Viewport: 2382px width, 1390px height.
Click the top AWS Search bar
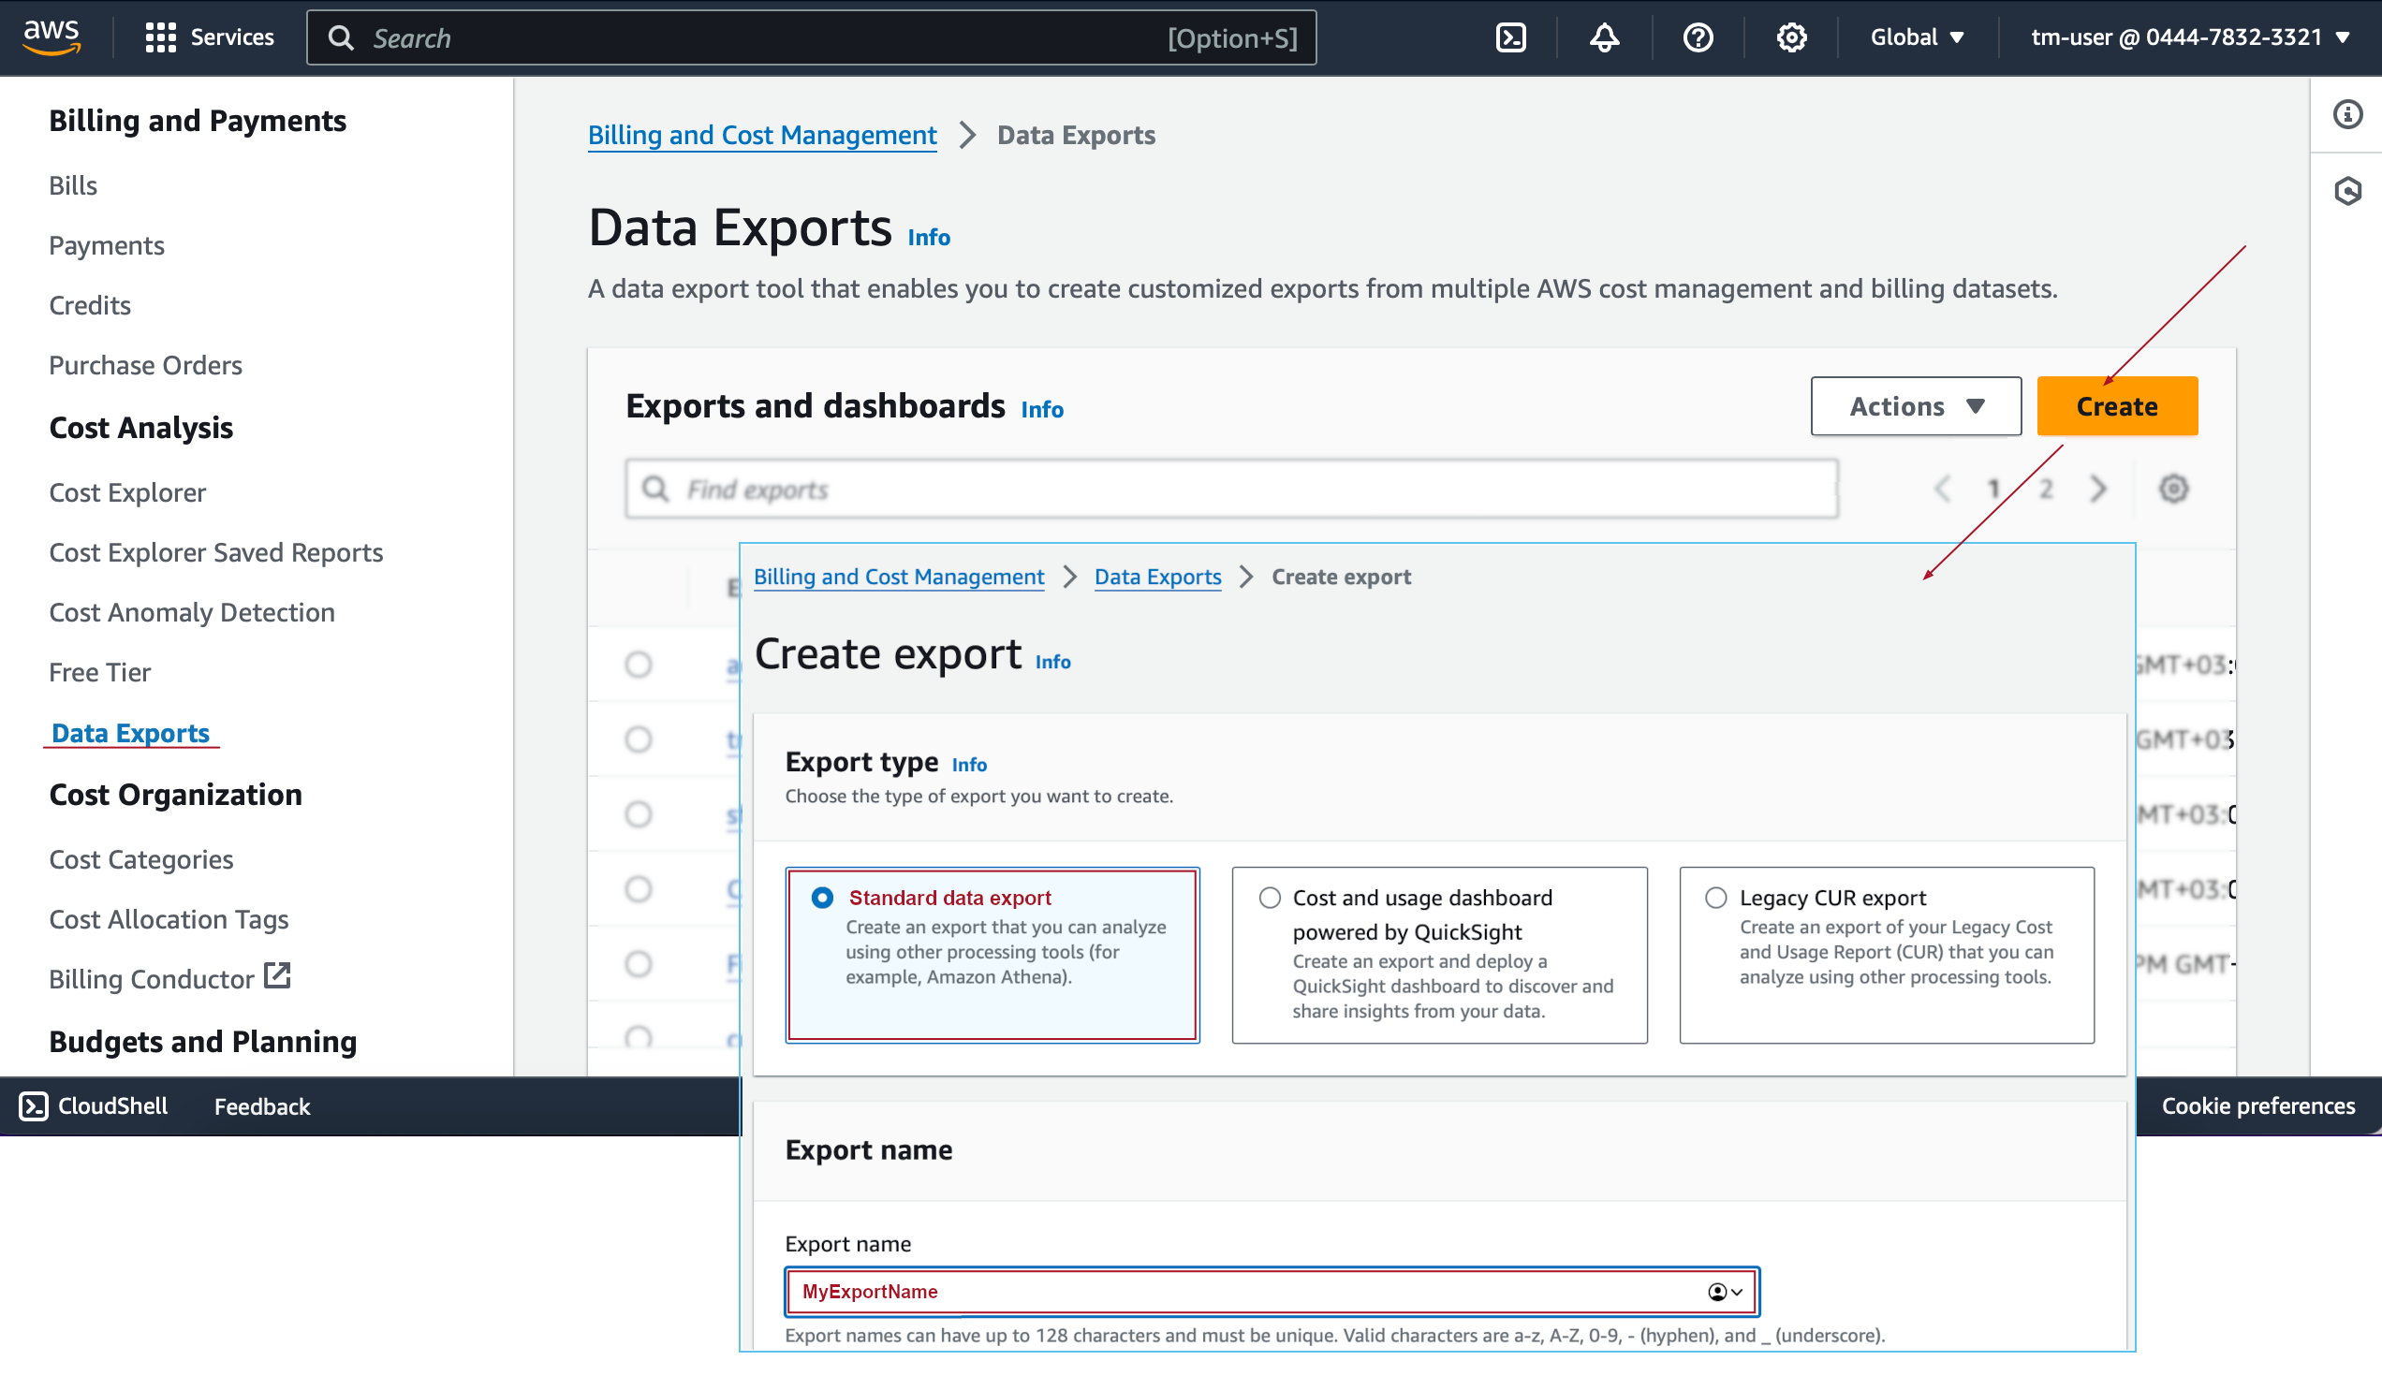pos(811,37)
